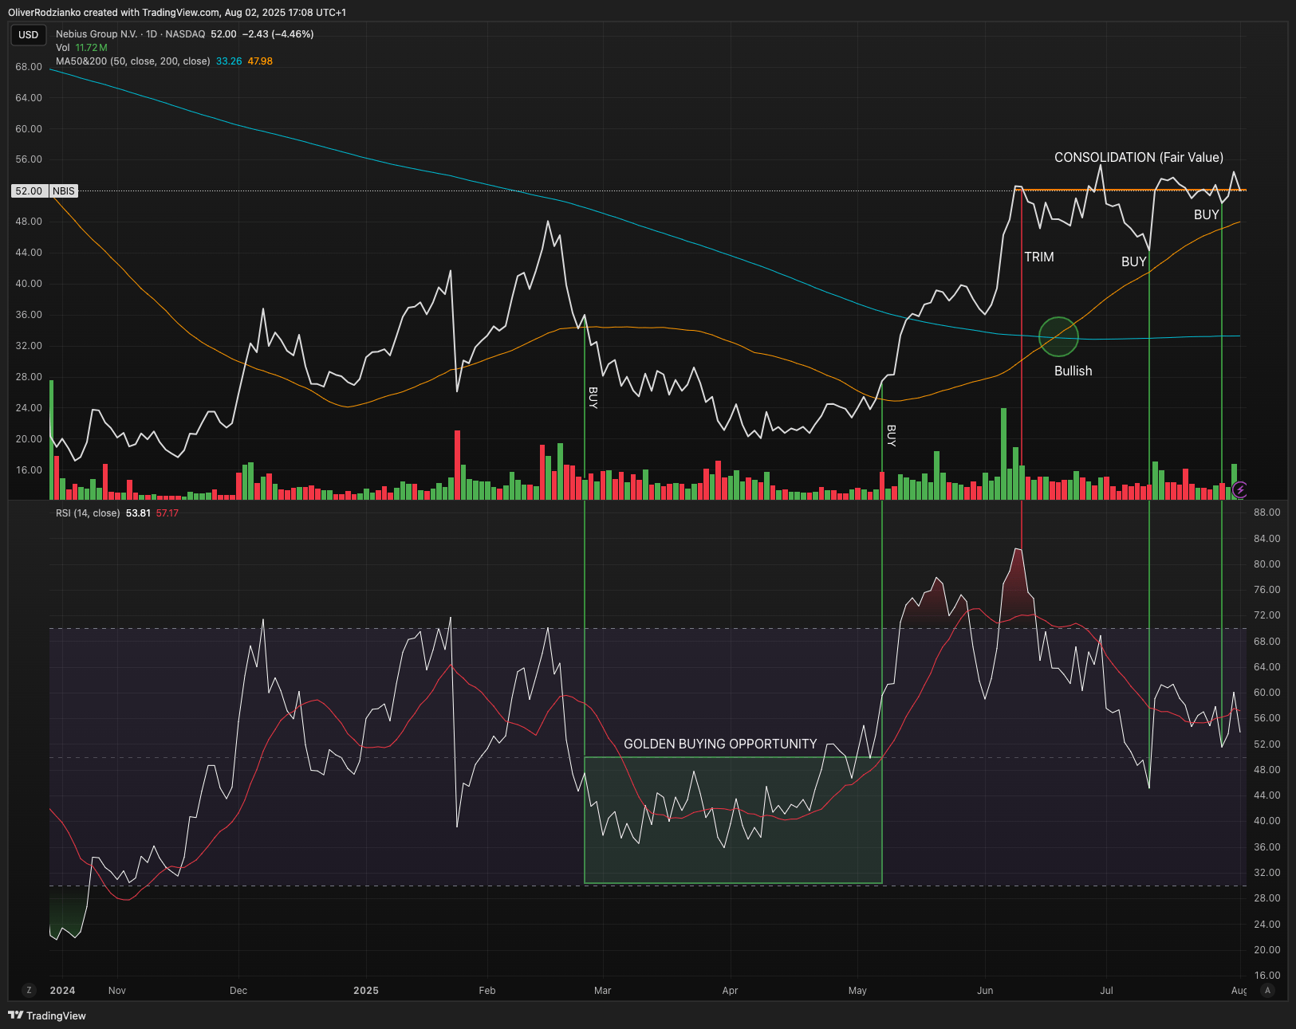Click the TRIM annotation on the chart
The image size is (1296, 1029).
point(1038,257)
